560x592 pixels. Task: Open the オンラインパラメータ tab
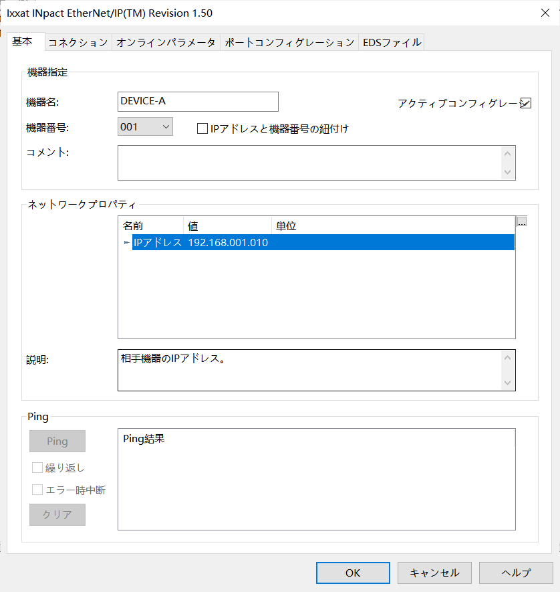(x=166, y=42)
